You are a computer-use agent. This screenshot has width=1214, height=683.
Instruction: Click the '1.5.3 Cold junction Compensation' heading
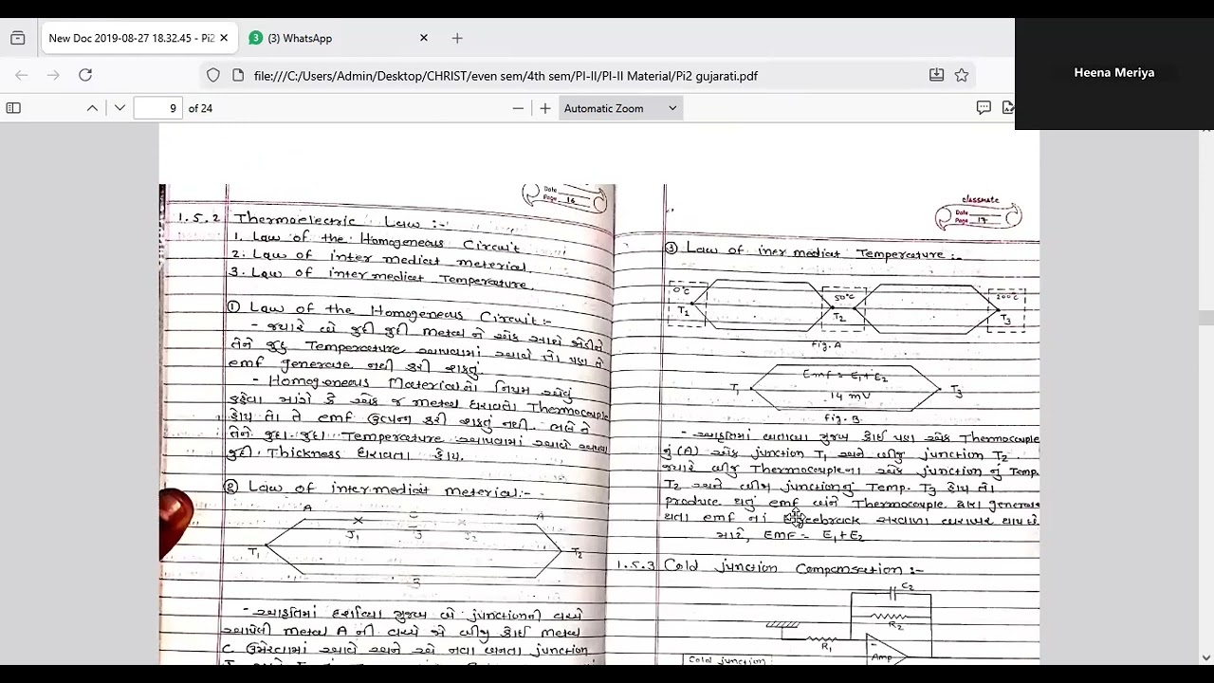(769, 567)
